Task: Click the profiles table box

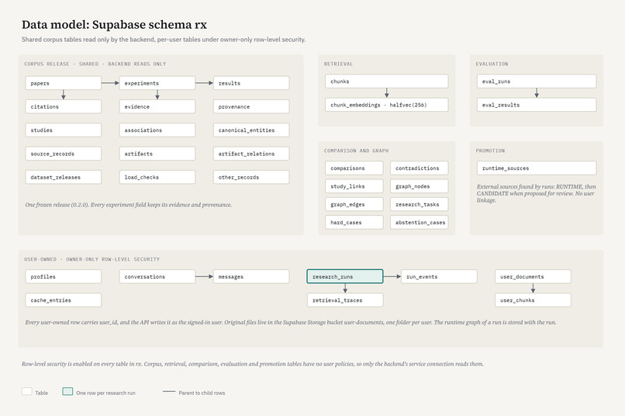Action: point(64,276)
